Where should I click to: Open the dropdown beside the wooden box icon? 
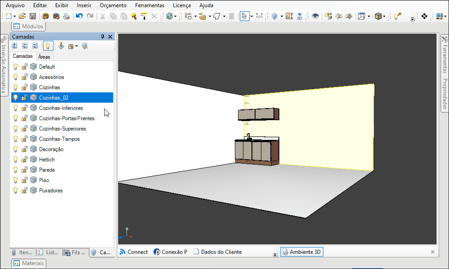pos(384,16)
